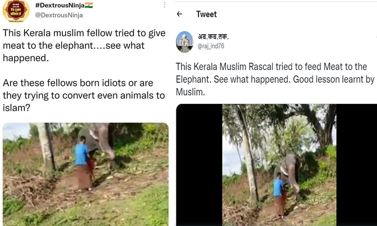Image resolution: width=377 pixels, height=226 pixels.
Task: Open the #DextrousNinja display name
Action: click(x=60, y=5)
